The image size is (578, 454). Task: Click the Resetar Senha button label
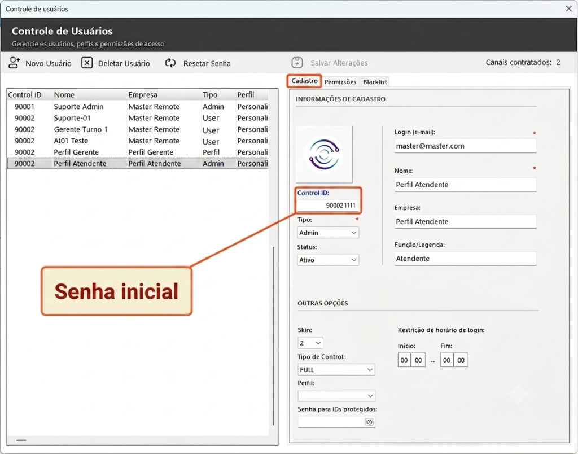tap(207, 63)
